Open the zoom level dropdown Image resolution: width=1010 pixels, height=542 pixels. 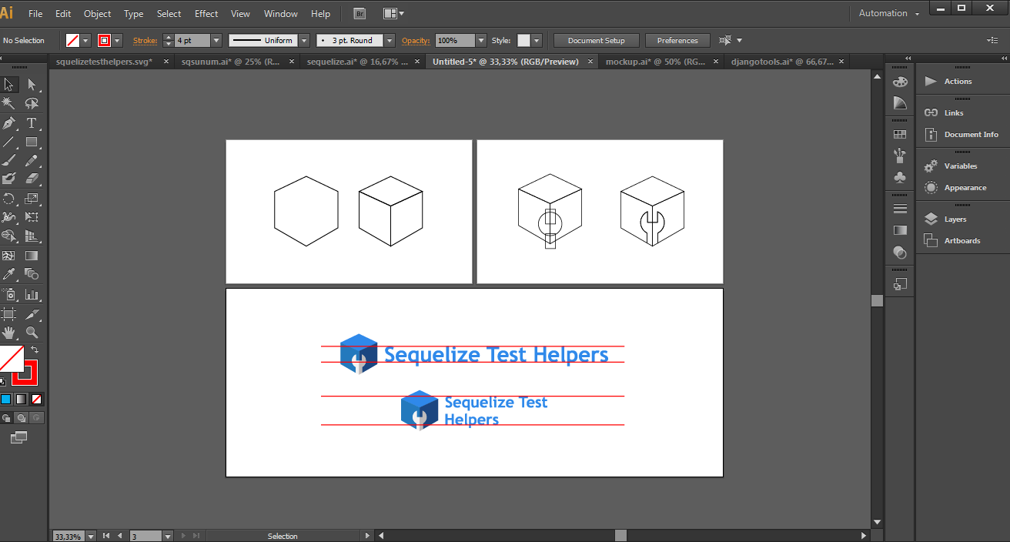pos(91,536)
